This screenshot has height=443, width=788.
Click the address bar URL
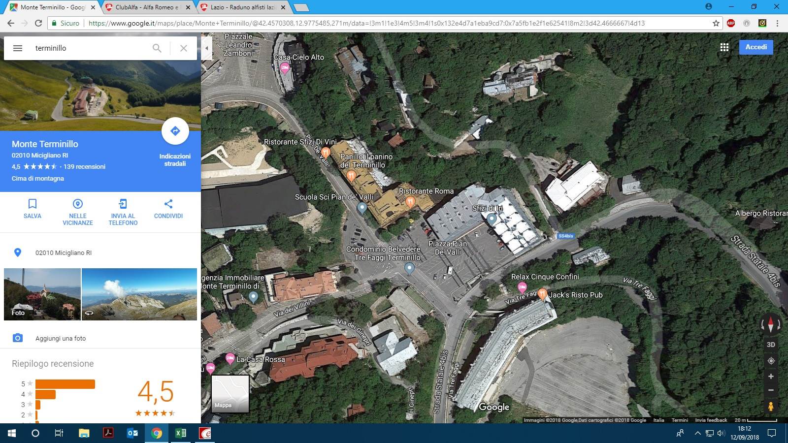(366, 23)
